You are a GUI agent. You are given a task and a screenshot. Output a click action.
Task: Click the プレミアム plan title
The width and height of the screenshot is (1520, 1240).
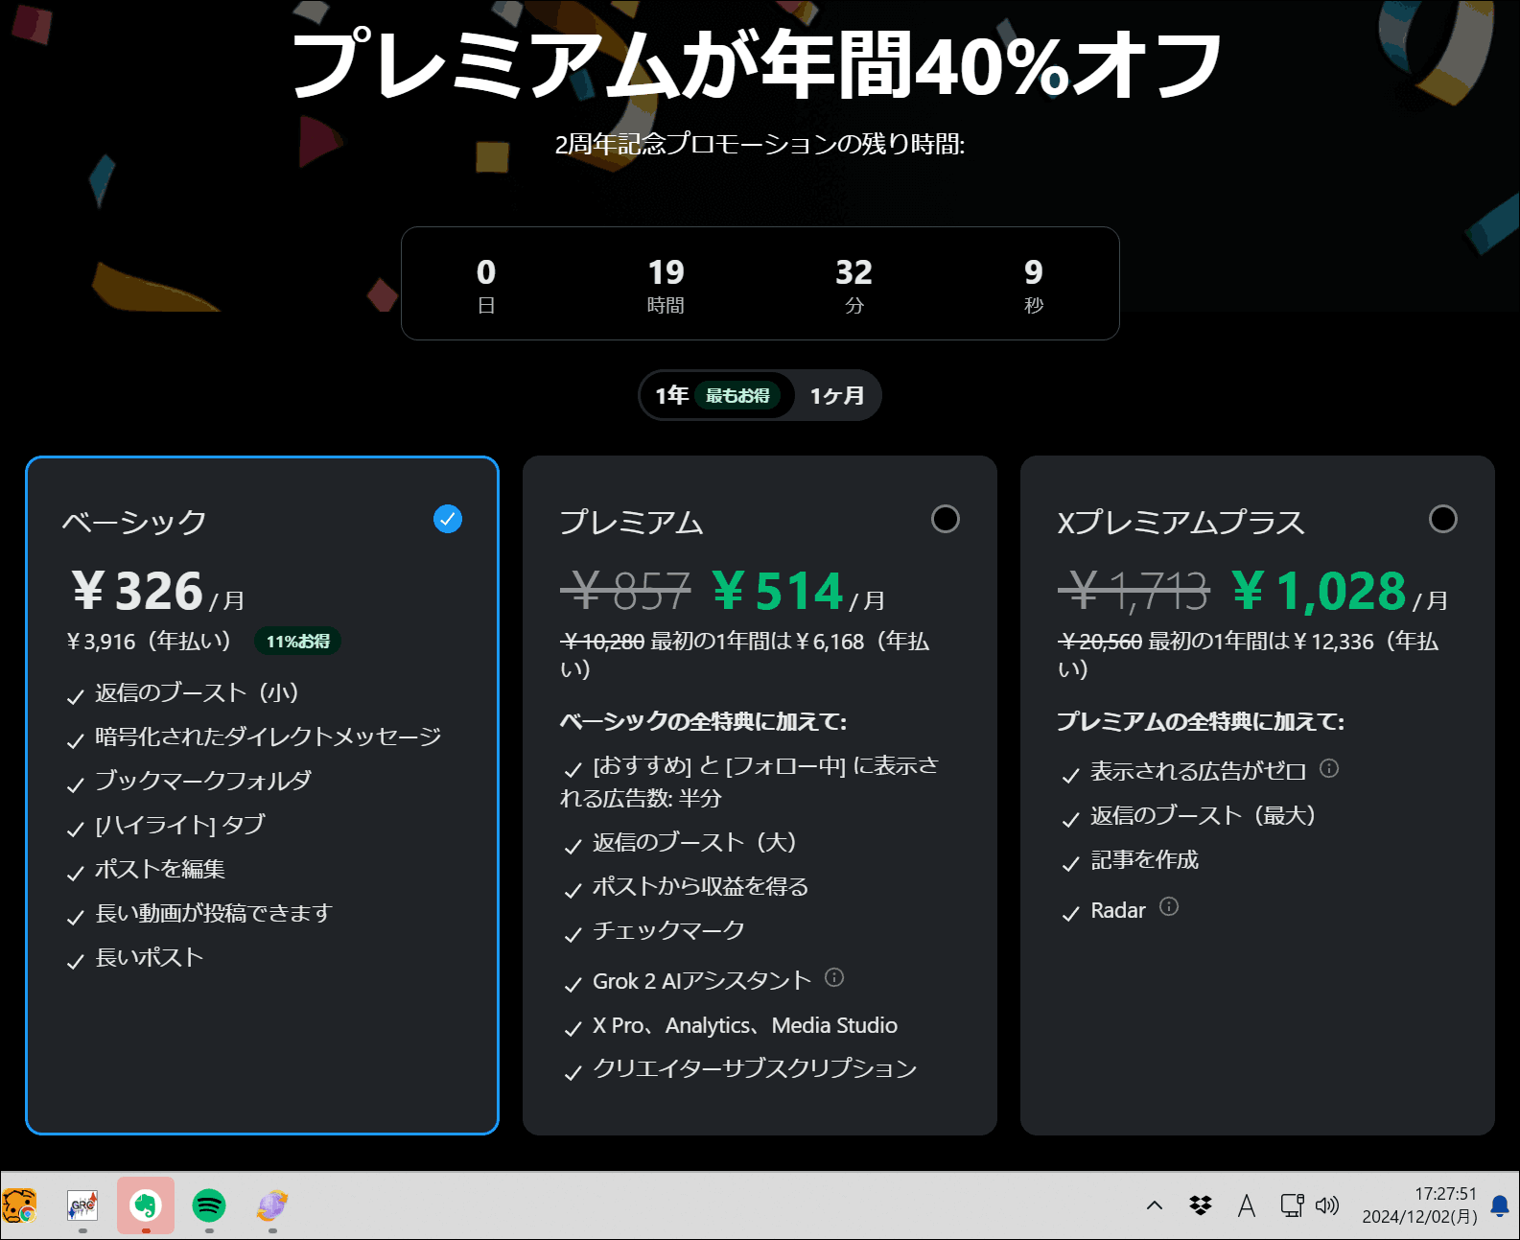tap(632, 523)
